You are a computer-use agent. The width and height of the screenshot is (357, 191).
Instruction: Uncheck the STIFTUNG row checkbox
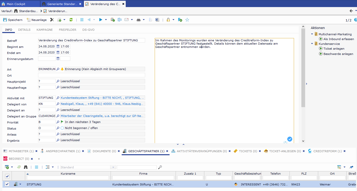[7, 184]
